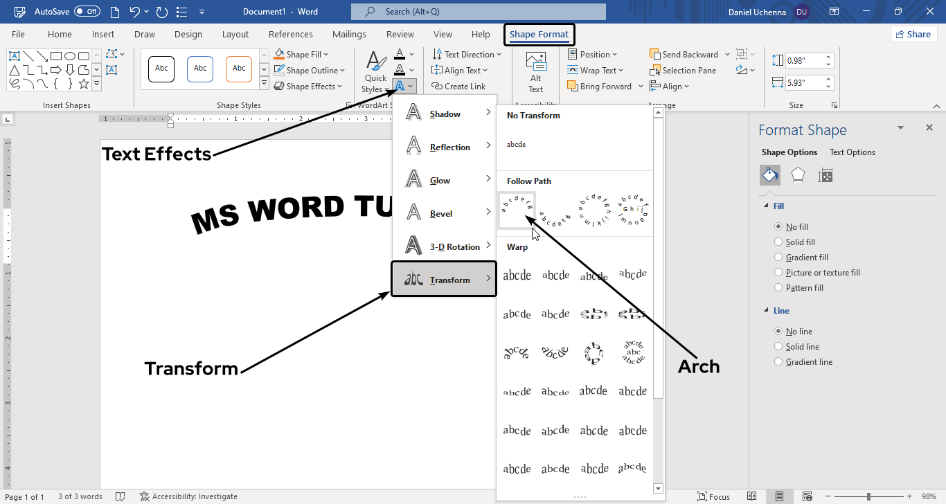Select the Fill & Line paint bucket icon

click(770, 175)
